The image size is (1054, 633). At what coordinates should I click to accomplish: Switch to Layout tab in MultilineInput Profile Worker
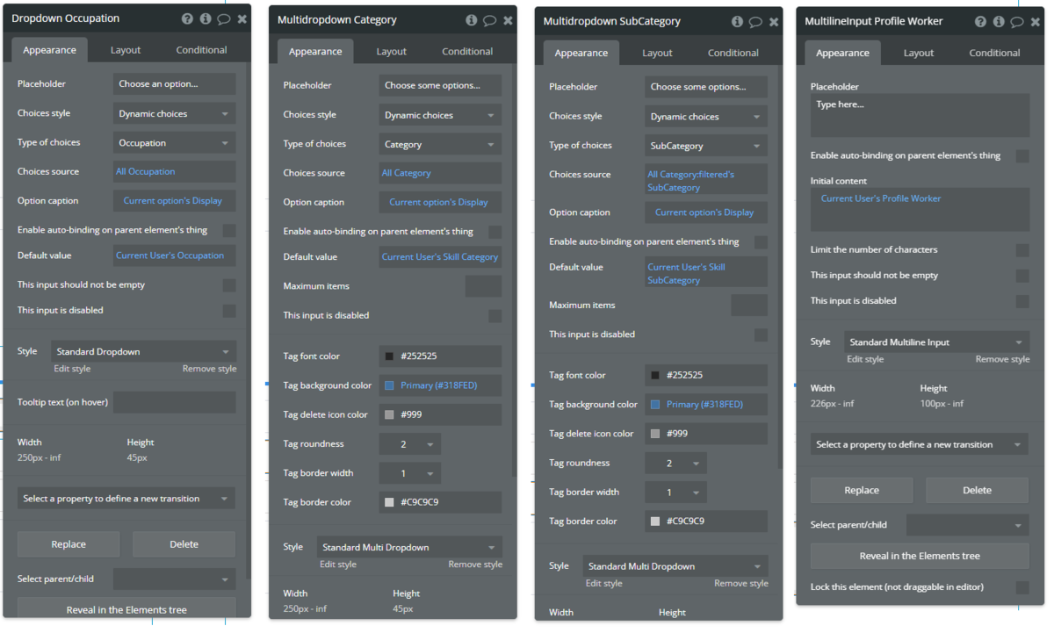[919, 53]
